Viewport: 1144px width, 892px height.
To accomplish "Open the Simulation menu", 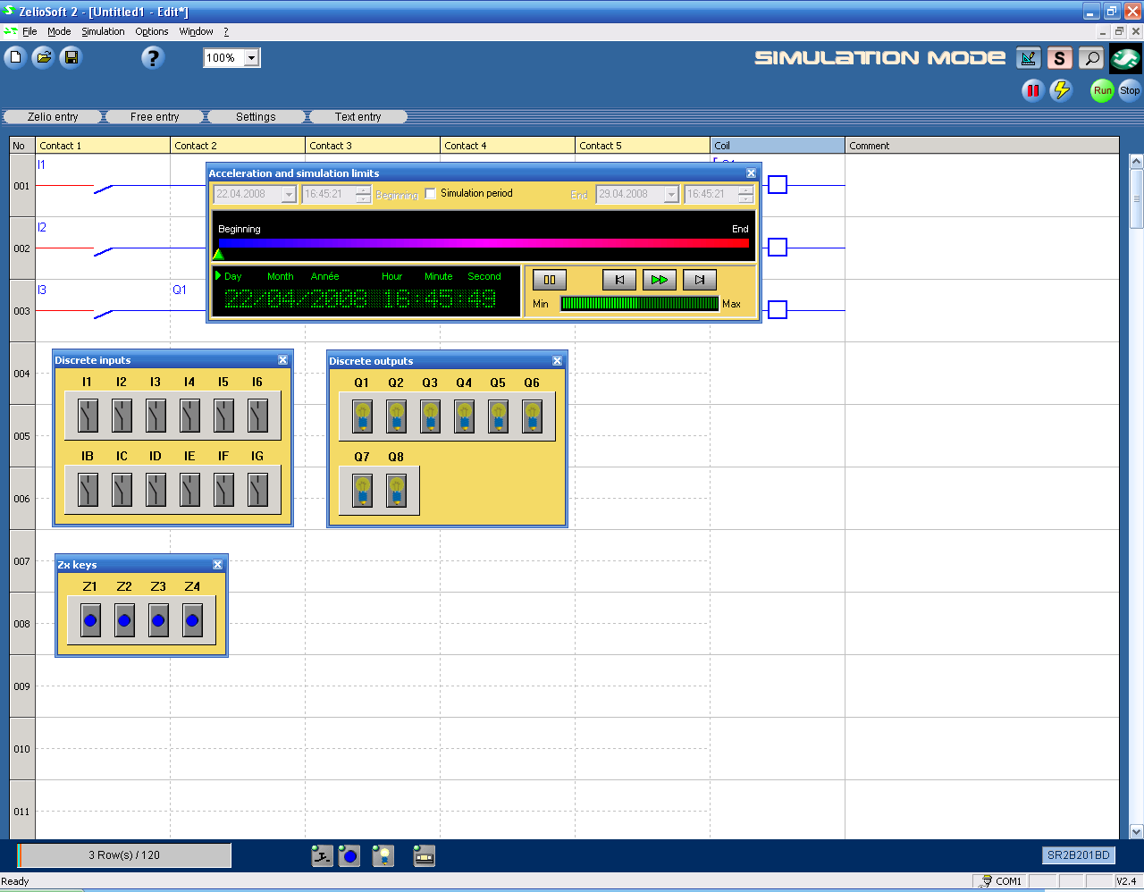I will (x=103, y=31).
